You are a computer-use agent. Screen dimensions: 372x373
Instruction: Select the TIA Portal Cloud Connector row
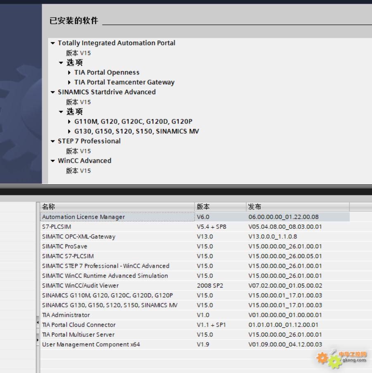point(195,325)
